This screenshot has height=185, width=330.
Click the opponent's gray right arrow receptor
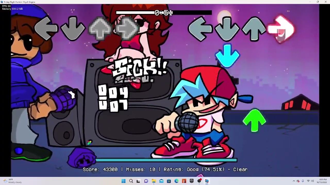pos(127,28)
